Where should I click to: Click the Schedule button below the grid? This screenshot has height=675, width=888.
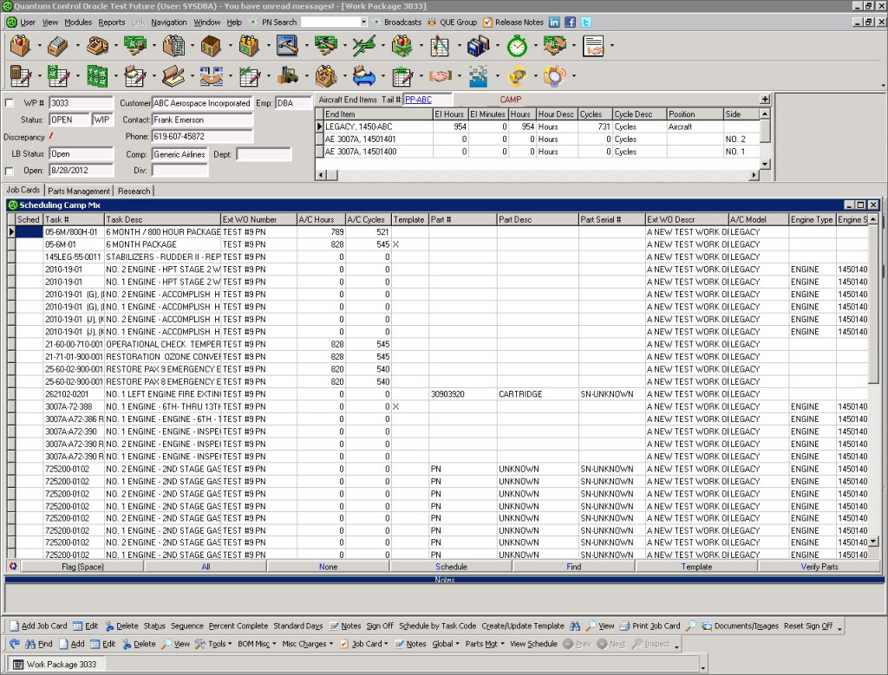click(451, 567)
